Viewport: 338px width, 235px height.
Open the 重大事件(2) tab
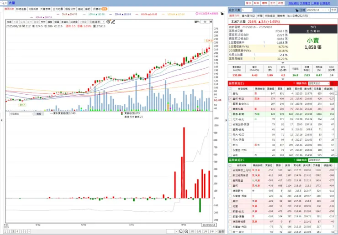248,16
